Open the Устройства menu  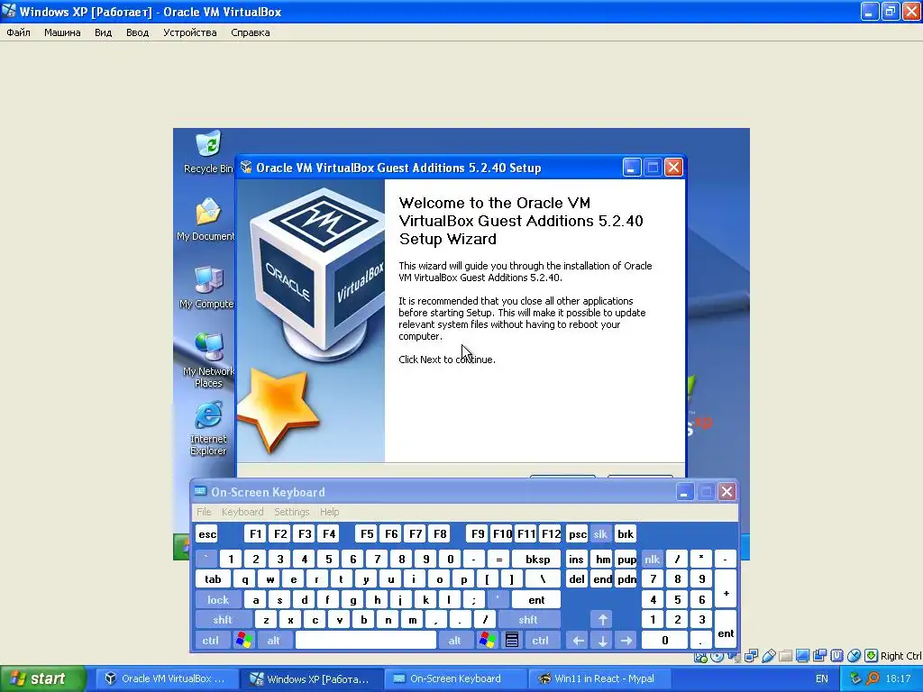click(189, 32)
